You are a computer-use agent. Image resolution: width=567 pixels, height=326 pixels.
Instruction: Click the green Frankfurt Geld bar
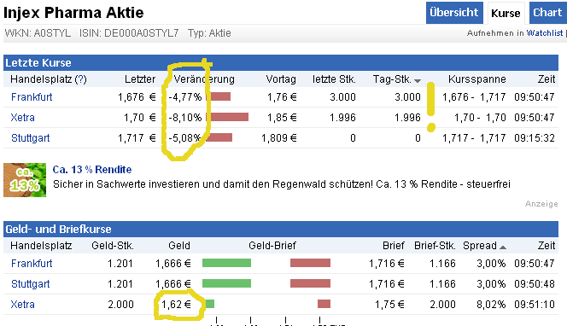[227, 263]
